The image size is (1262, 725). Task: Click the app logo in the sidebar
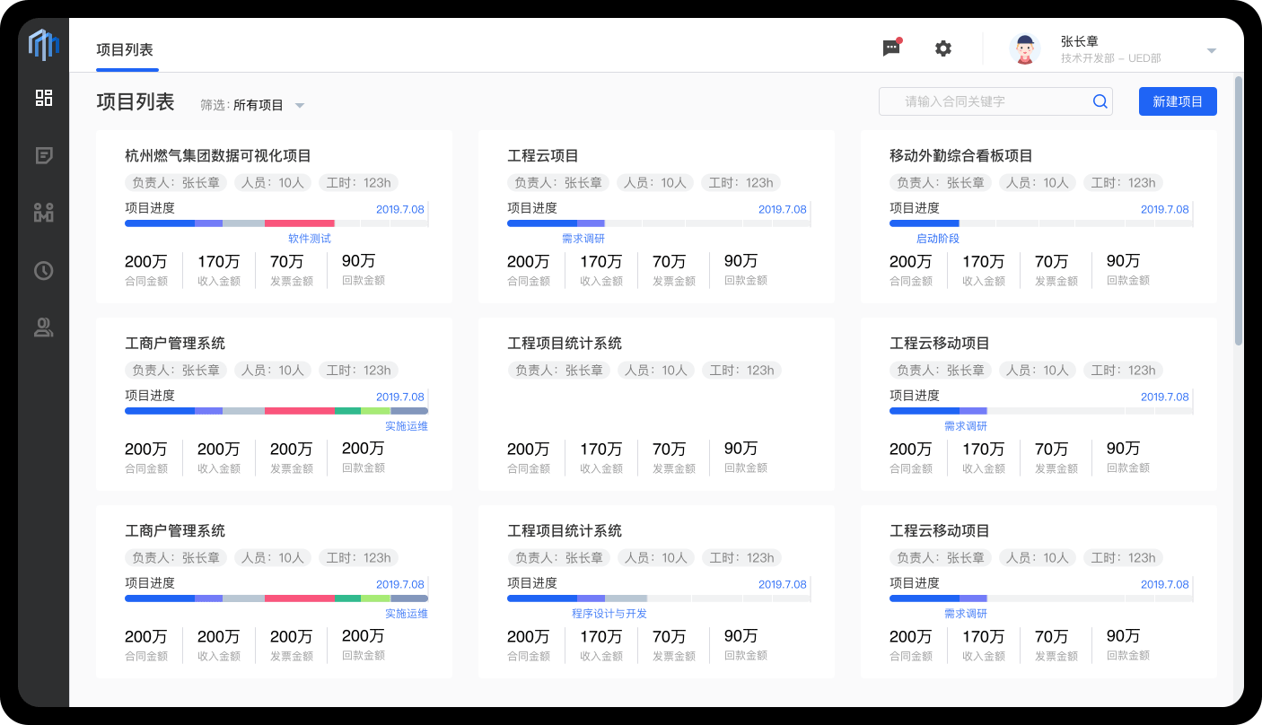click(x=43, y=45)
